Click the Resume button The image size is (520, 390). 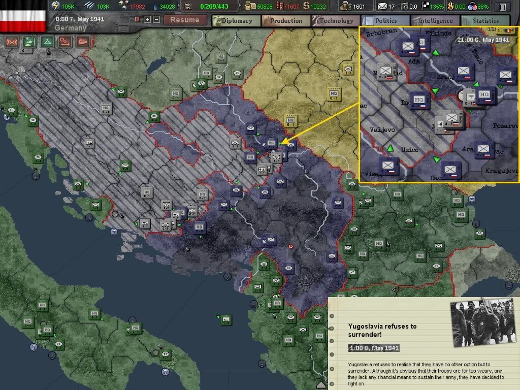pyautogui.click(x=185, y=20)
